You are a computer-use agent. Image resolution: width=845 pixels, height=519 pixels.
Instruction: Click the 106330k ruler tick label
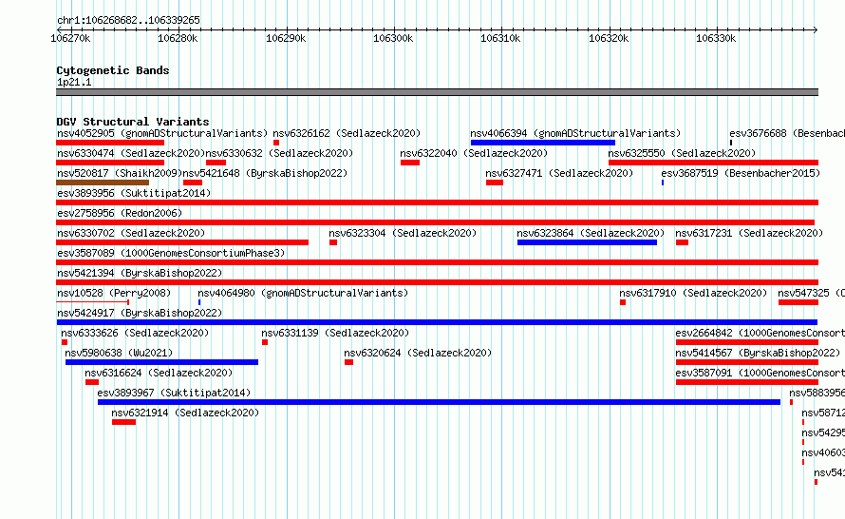[716, 38]
